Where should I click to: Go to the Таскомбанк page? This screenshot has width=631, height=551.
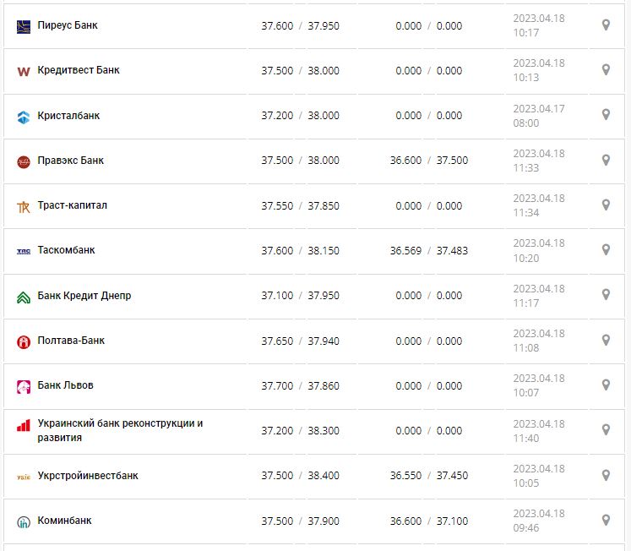[67, 250]
